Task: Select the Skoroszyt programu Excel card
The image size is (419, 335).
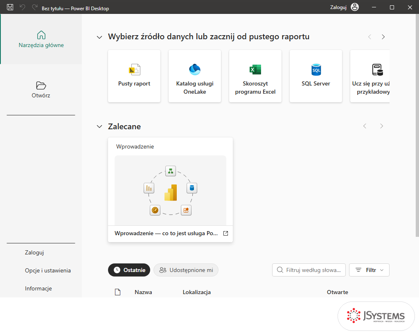Action: 255,76
